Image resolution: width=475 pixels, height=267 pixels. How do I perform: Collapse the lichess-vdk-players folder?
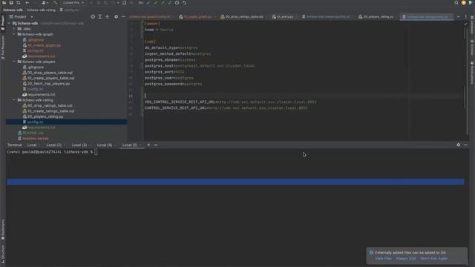click(14, 62)
